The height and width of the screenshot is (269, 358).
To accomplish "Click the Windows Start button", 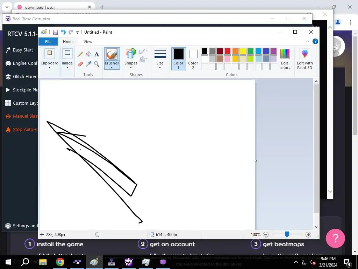I will click(8, 262).
